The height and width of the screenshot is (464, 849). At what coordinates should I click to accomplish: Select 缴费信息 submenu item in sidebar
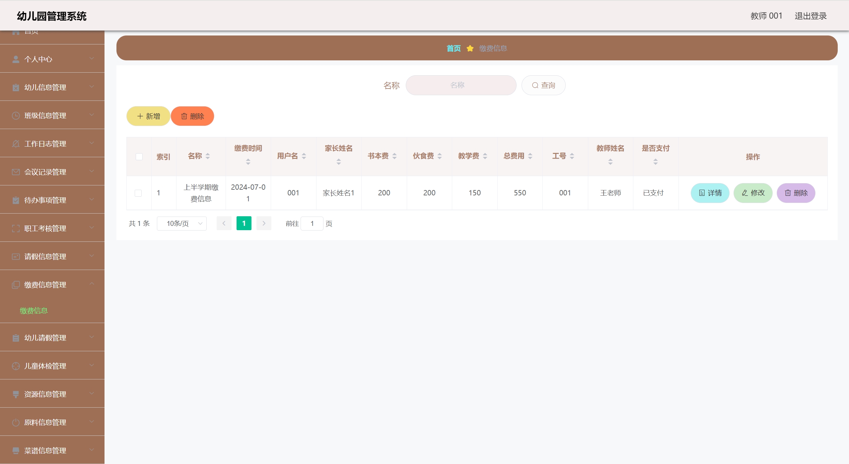pos(34,310)
